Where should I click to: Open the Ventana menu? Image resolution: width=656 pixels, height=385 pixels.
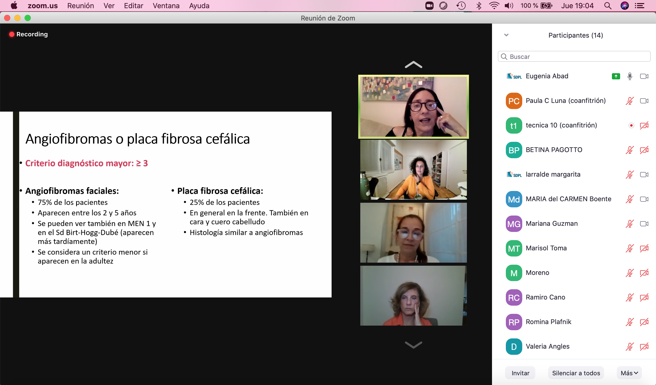click(x=166, y=6)
